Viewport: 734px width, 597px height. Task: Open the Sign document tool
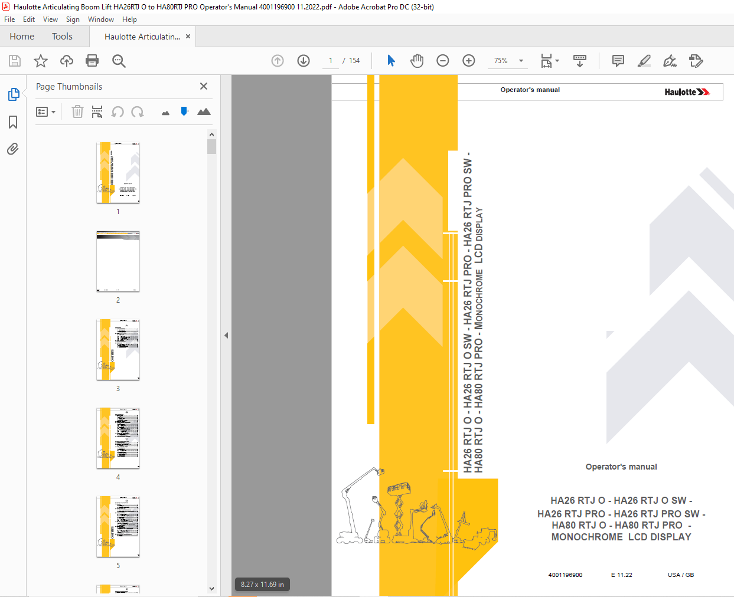[x=670, y=61]
